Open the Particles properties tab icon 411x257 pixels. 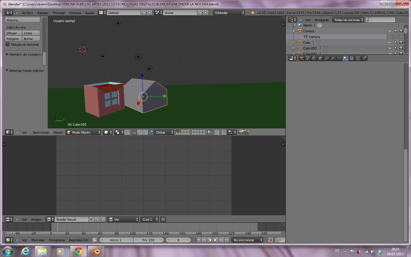point(358,58)
